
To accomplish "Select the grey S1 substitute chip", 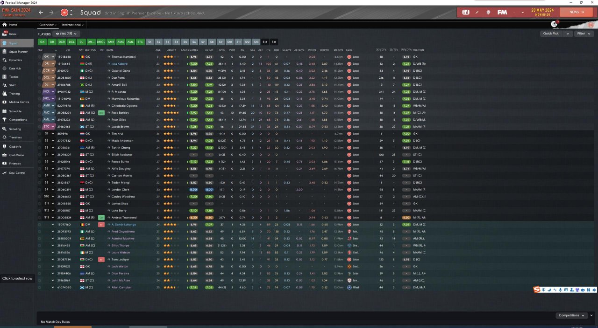I will click(149, 42).
